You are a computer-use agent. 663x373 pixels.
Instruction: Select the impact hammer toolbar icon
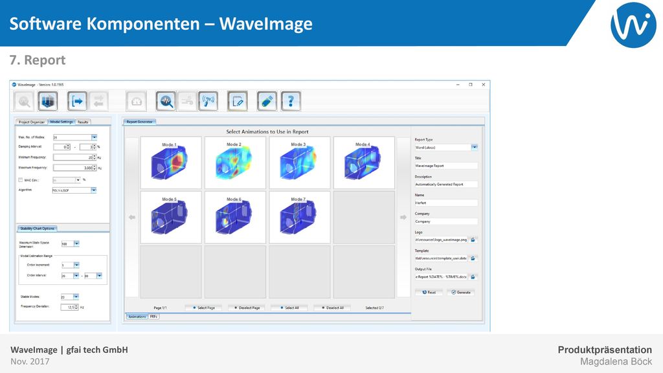coord(208,102)
